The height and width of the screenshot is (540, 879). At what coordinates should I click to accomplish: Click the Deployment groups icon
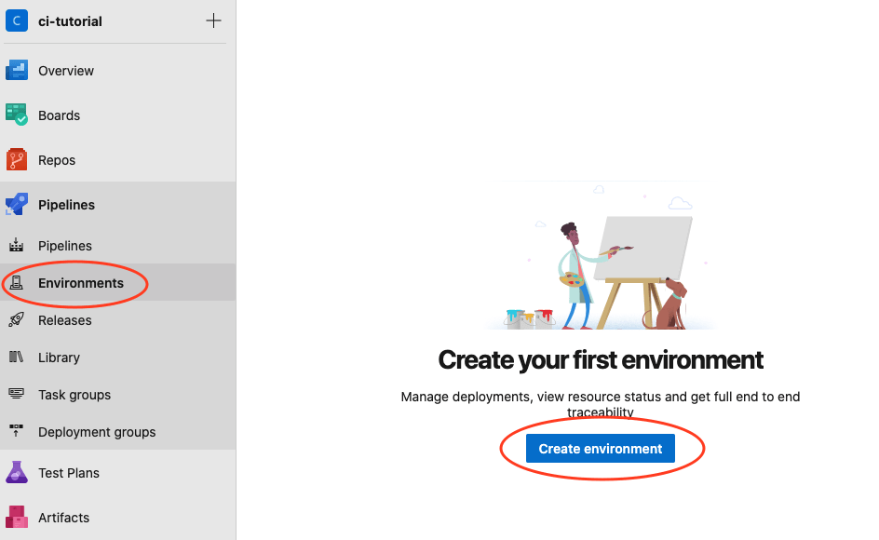click(x=16, y=431)
